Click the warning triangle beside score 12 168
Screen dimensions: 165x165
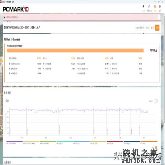point(156,50)
